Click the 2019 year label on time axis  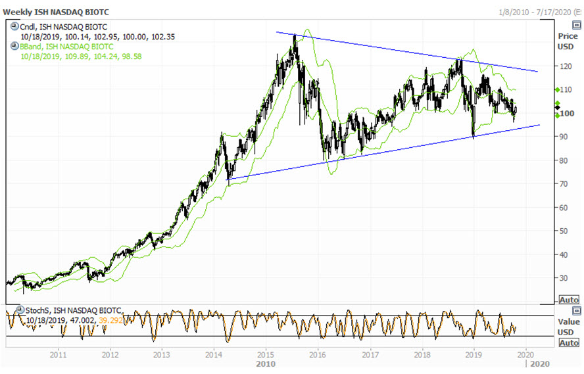coord(474,355)
